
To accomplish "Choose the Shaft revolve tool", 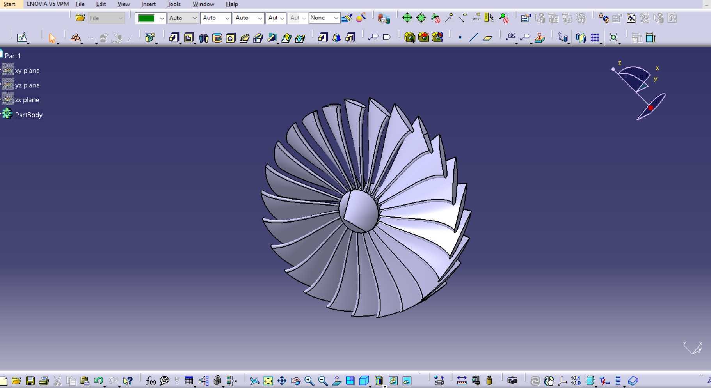I will 203,38.
